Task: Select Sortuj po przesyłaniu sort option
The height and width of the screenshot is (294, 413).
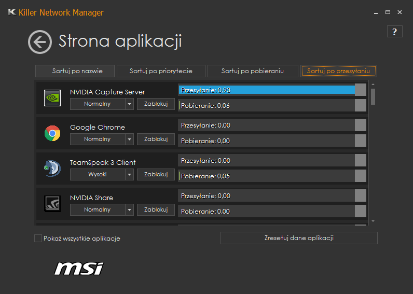Action: pyautogui.click(x=339, y=71)
